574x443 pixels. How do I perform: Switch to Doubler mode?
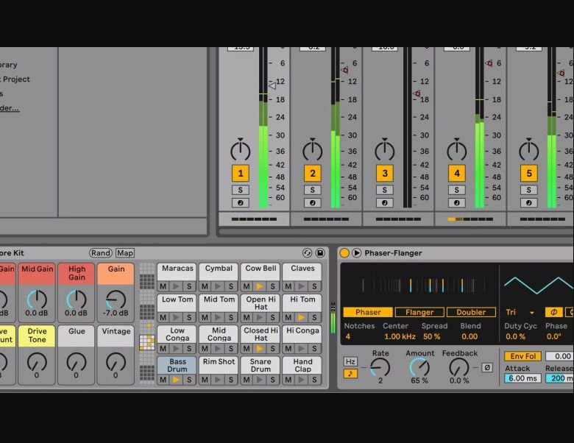click(471, 312)
